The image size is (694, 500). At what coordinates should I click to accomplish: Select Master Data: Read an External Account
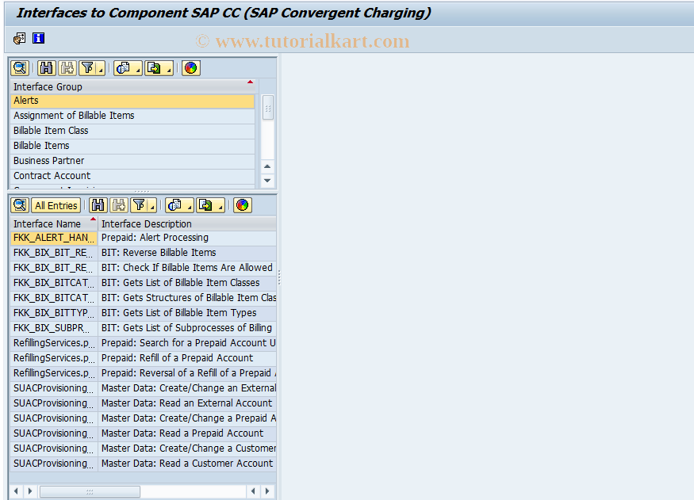(x=188, y=403)
